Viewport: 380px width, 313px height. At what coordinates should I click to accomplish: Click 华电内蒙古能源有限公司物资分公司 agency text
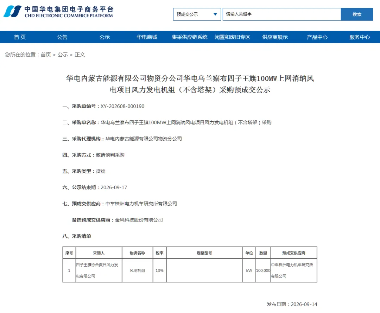[x=144, y=139]
